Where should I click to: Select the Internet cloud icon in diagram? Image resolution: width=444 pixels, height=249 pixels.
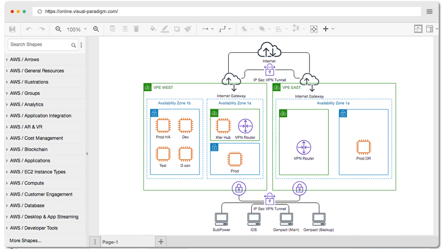269,50
